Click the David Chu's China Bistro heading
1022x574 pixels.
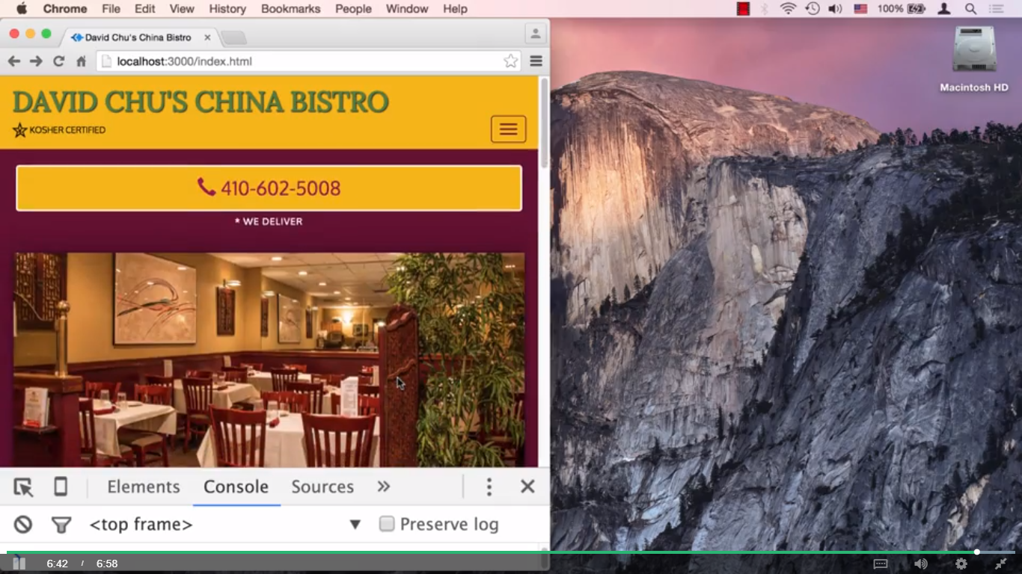pos(201,102)
